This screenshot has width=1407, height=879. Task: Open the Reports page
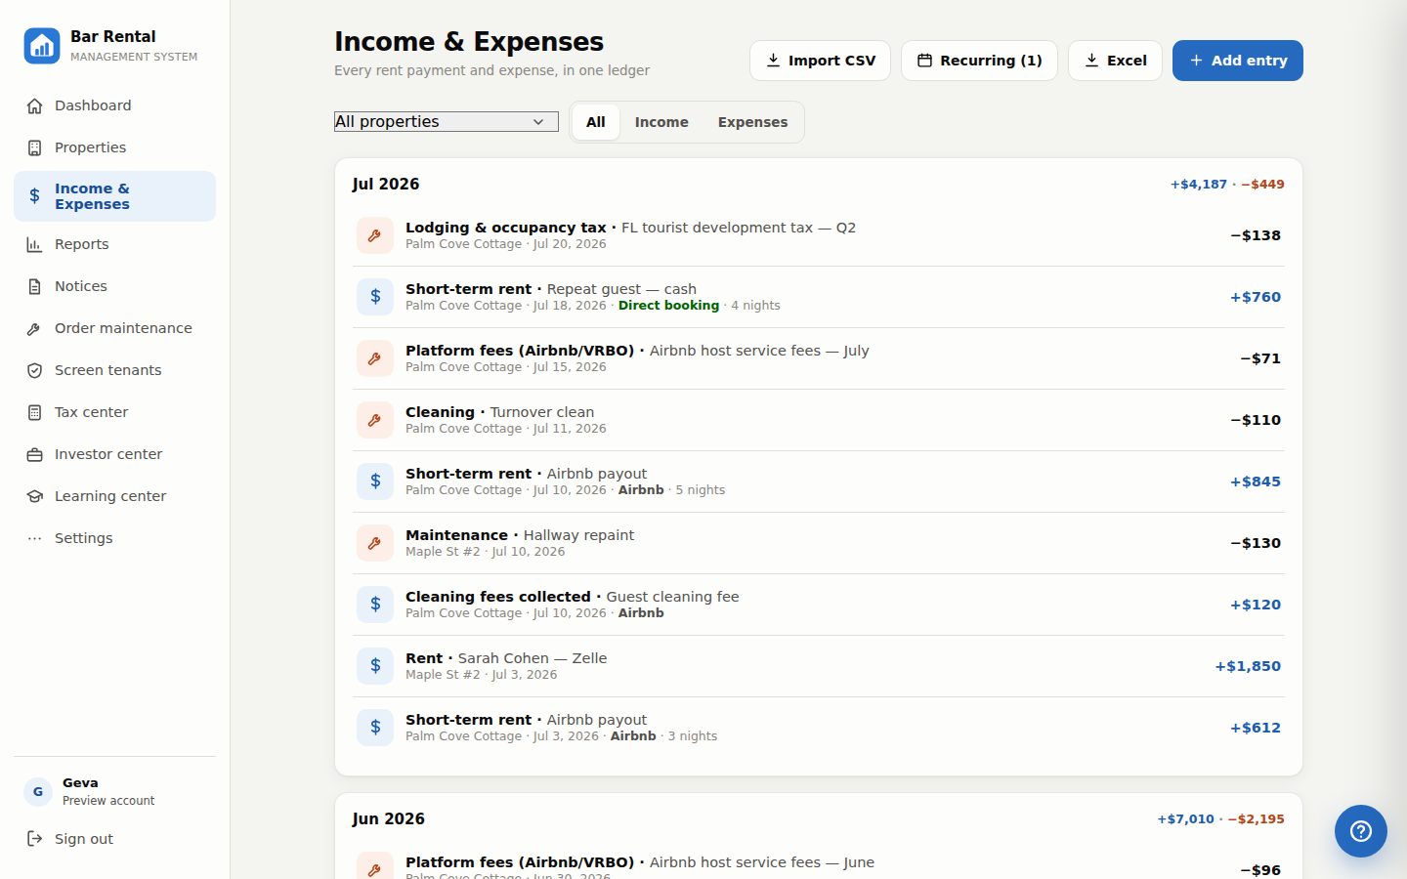114,244
